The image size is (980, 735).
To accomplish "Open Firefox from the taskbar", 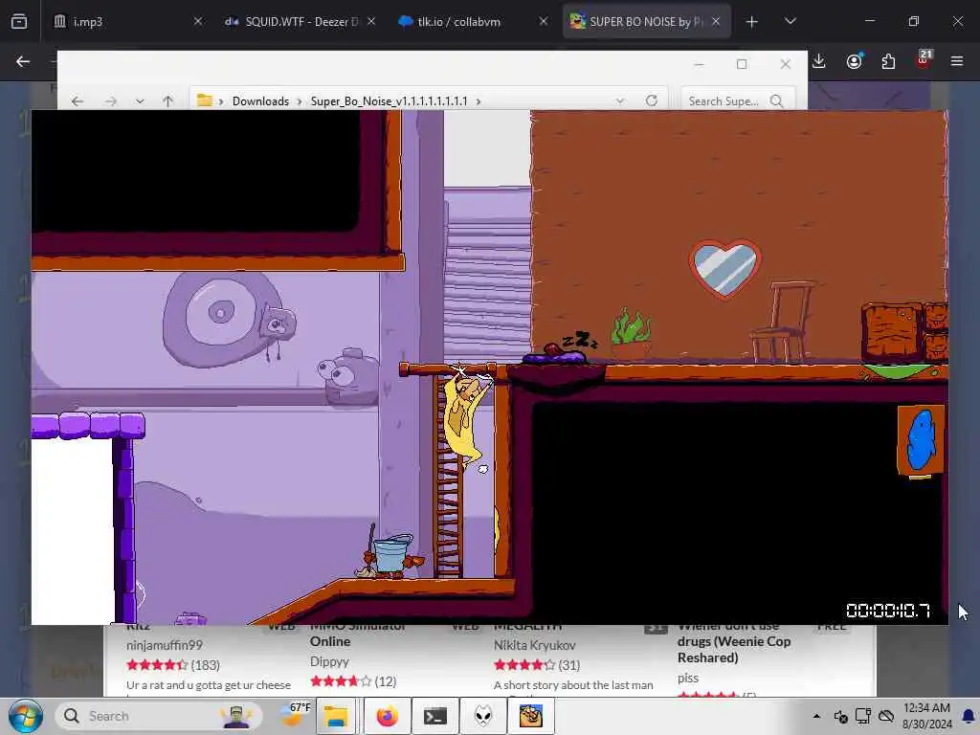I will [387, 716].
